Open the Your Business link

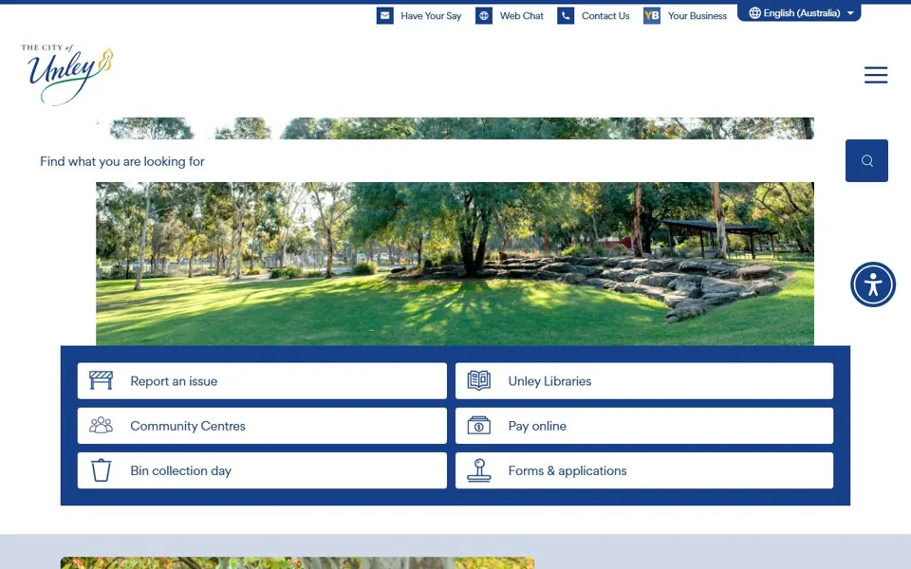coord(697,16)
